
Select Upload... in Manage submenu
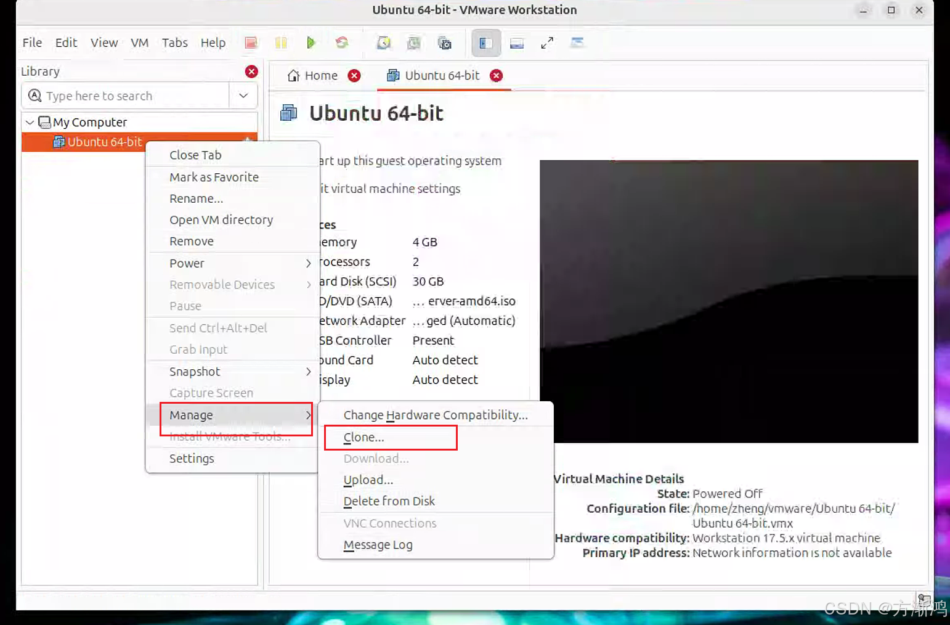point(436,480)
